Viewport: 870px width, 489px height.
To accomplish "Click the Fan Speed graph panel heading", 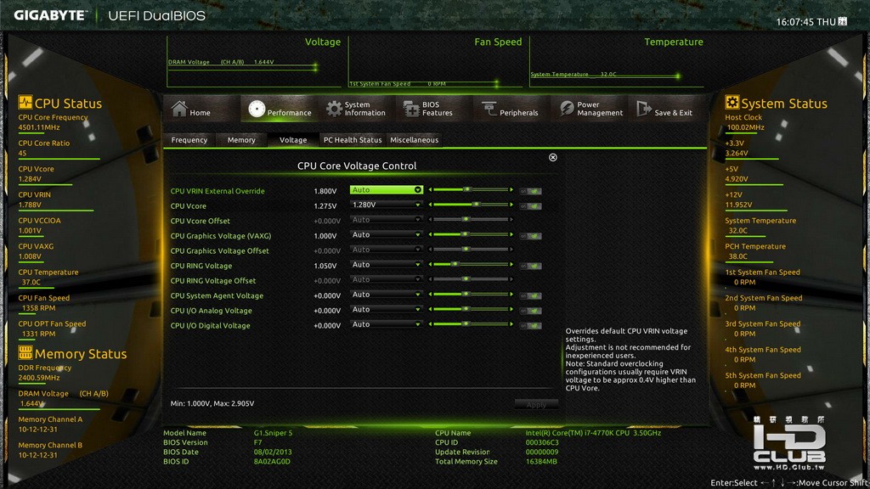I will 498,42.
